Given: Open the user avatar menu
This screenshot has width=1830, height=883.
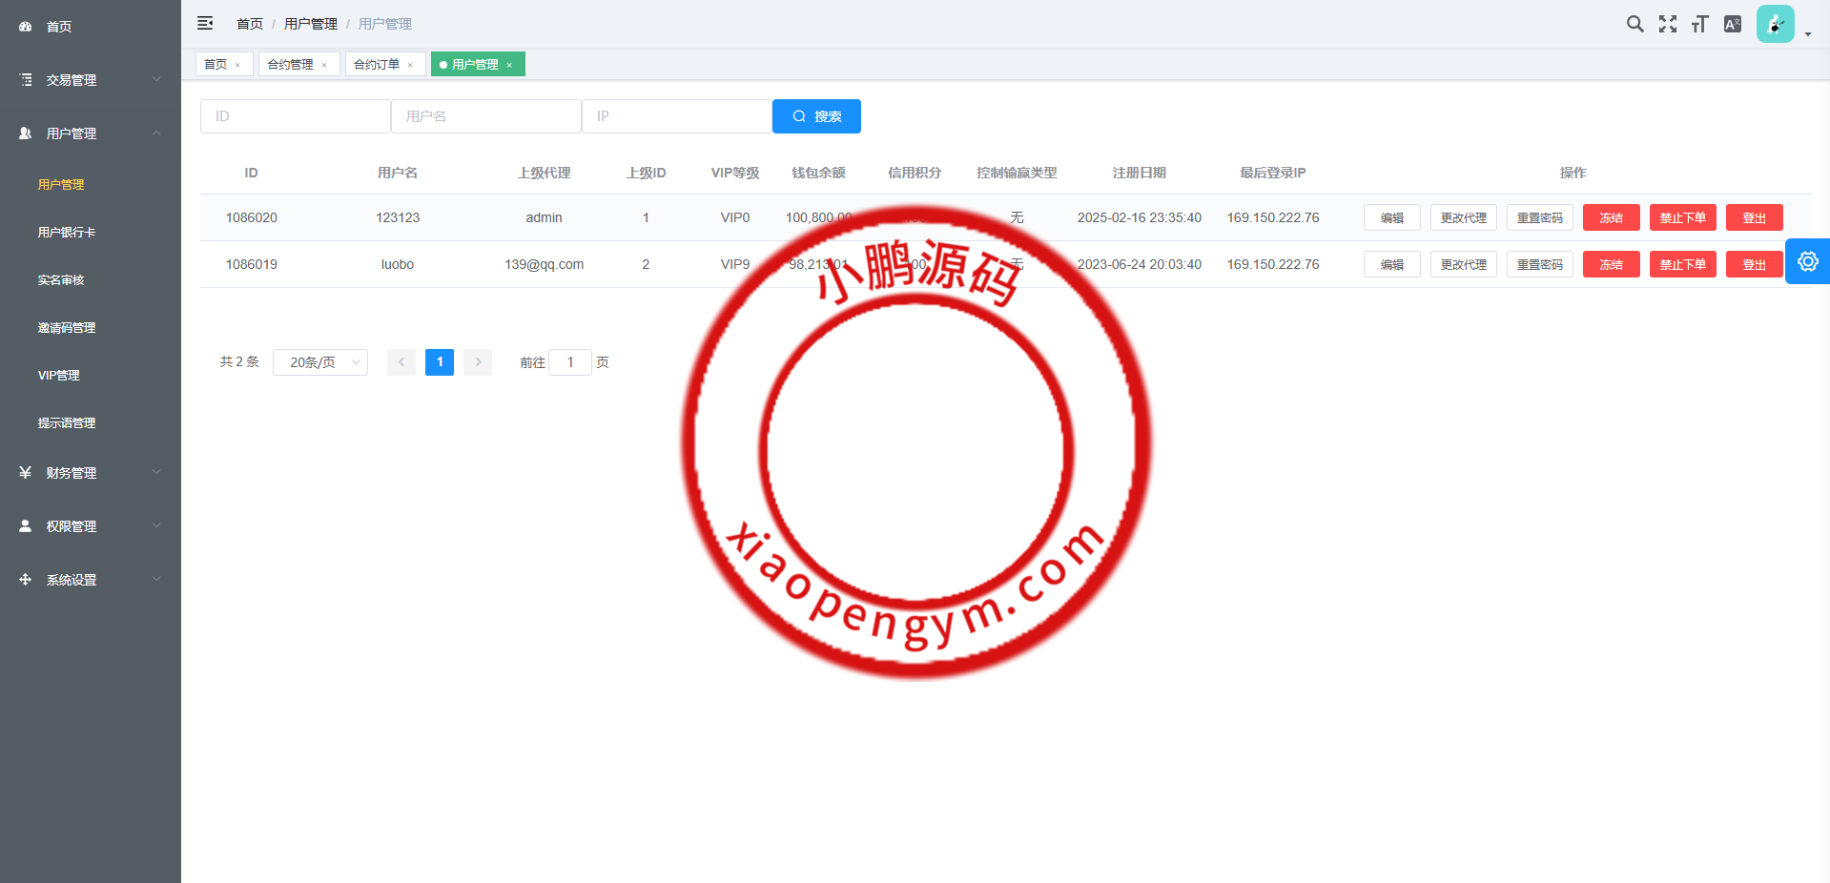Looking at the screenshot, I should click(1775, 24).
